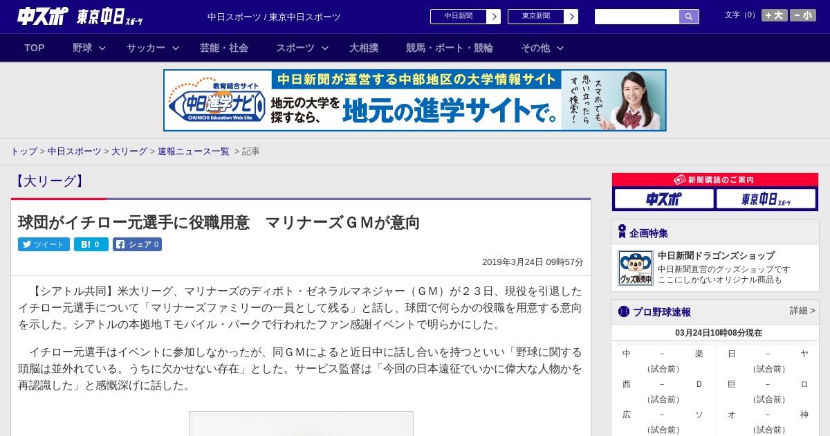Click 中日スポーツ / 東京中日スポーツ header text

coord(274,17)
